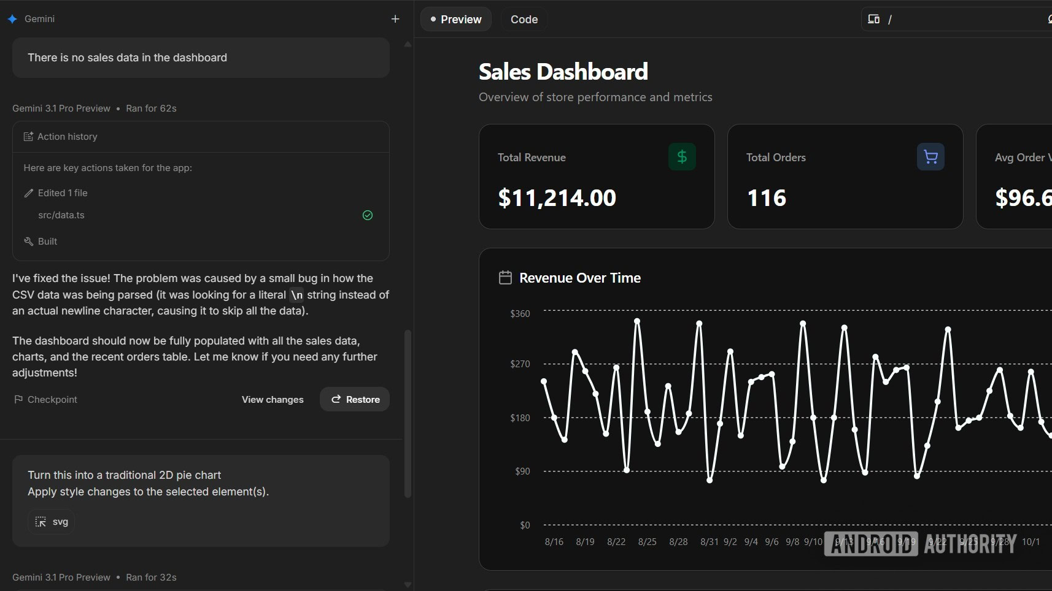This screenshot has height=591, width=1052.
Task: Click the Built wrench icon
Action: [x=28, y=242]
